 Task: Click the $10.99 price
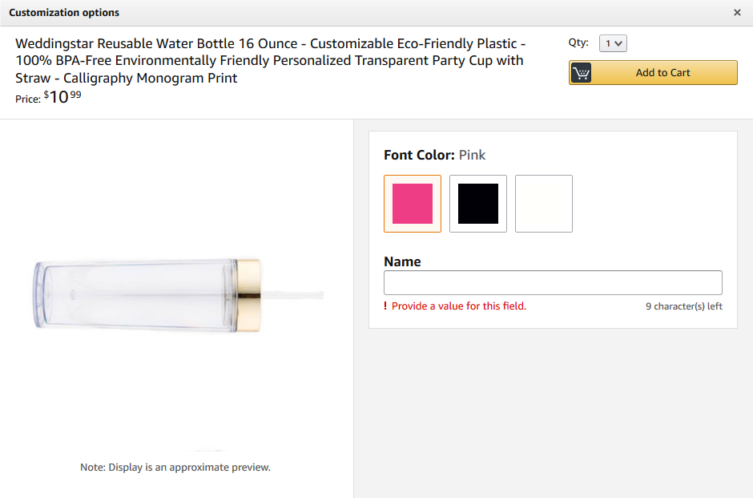(62, 98)
